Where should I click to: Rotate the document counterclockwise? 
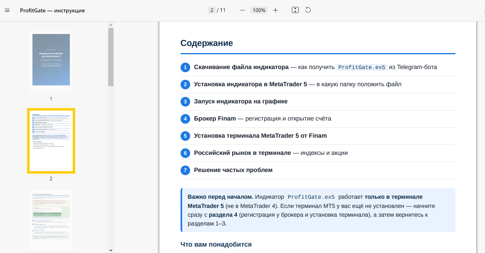pos(308,10)
